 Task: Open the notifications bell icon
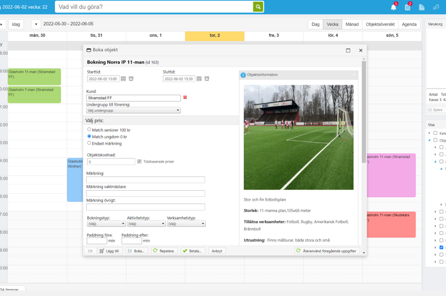tap(394, 7)
